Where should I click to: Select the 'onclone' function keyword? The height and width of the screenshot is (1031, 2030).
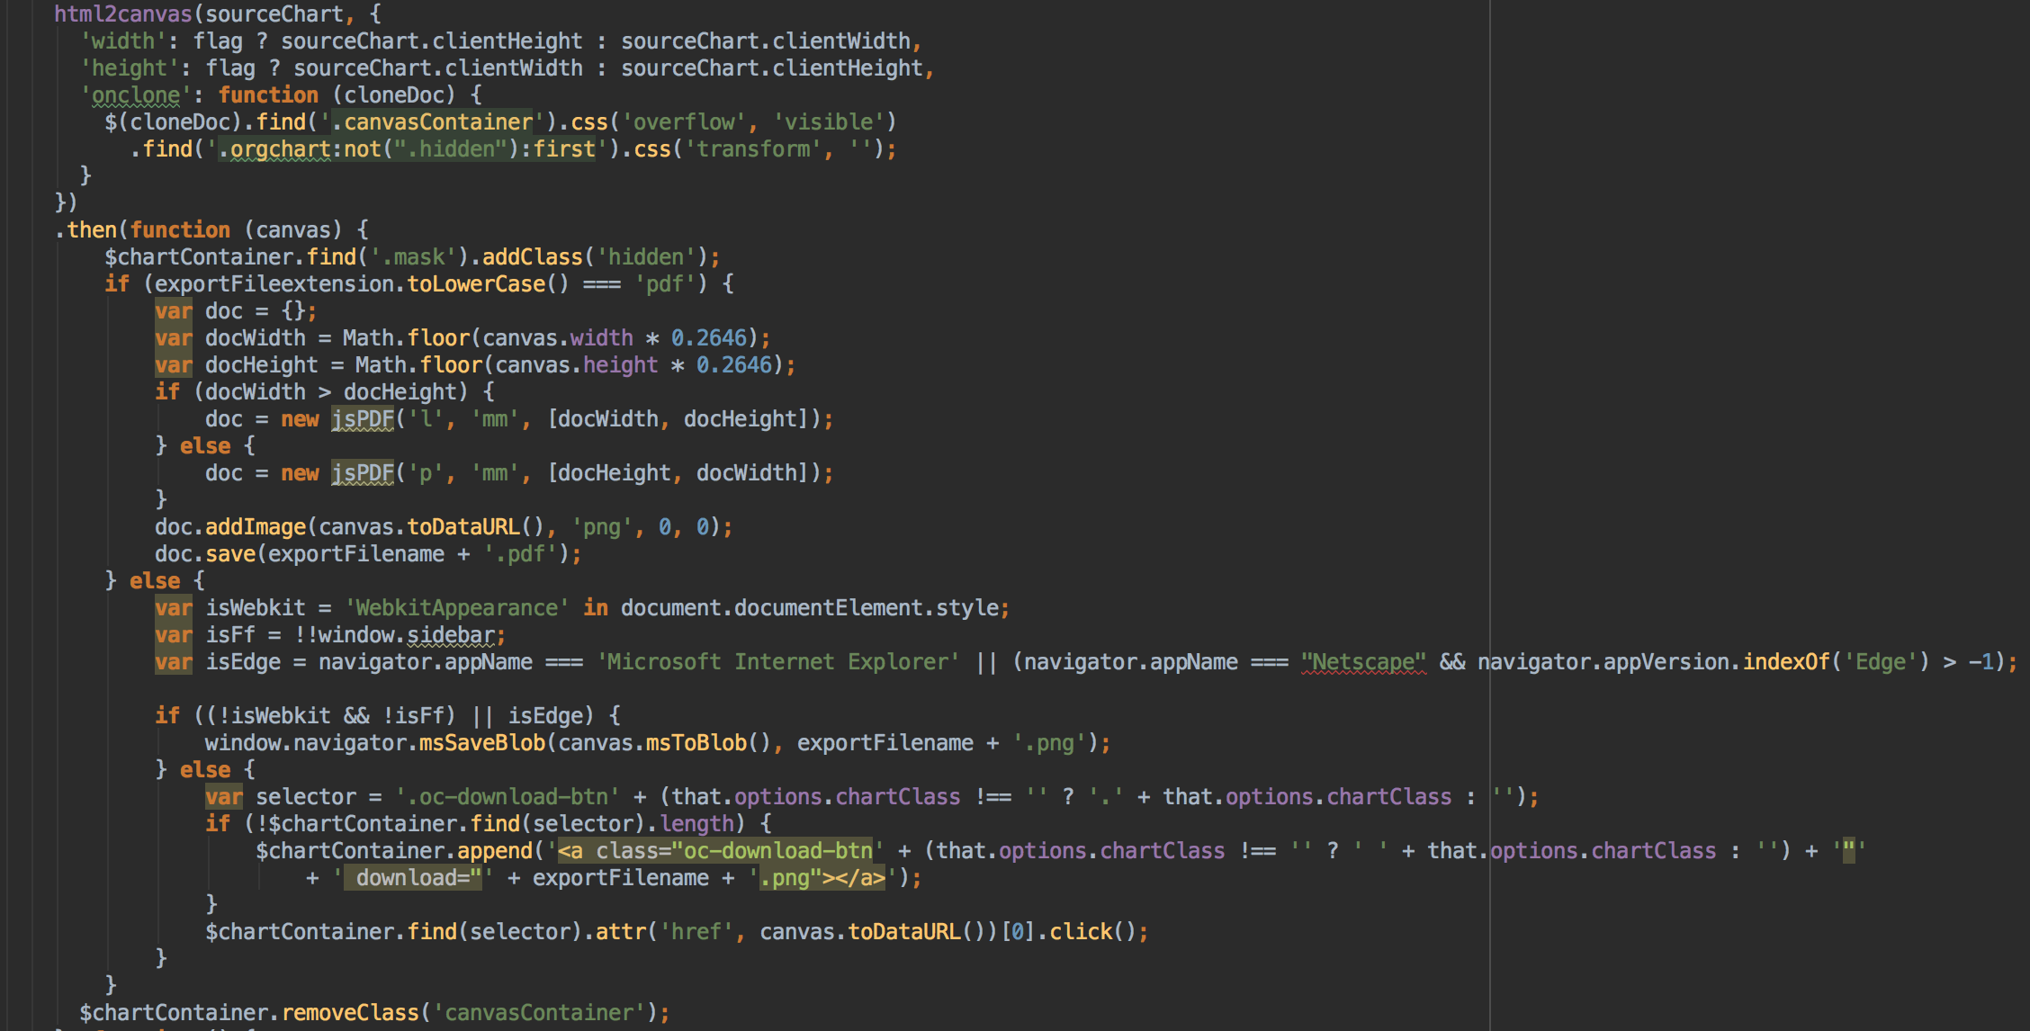[269, 94]
